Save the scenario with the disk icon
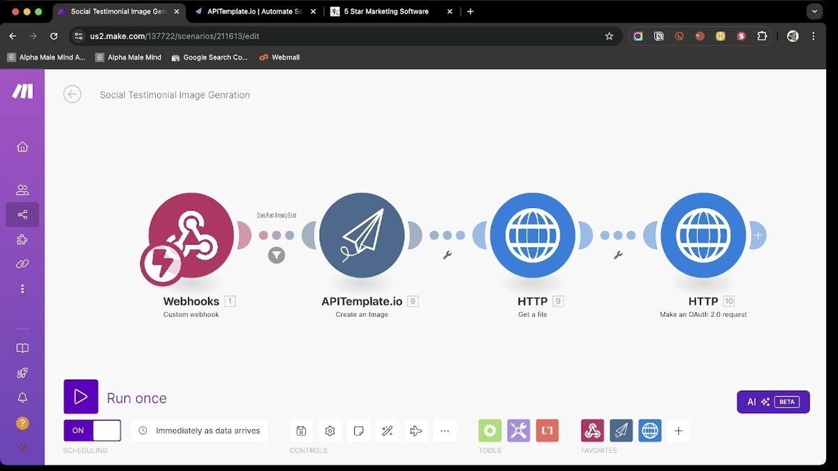The image size is (838, 471). 302,431
